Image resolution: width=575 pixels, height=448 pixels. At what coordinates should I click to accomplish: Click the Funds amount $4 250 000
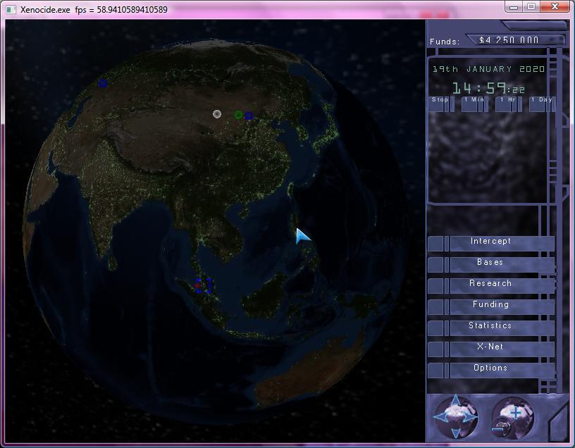tap(509, 40)
